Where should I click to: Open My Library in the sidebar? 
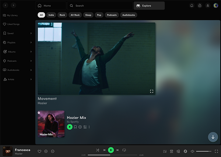click(10, 15)
